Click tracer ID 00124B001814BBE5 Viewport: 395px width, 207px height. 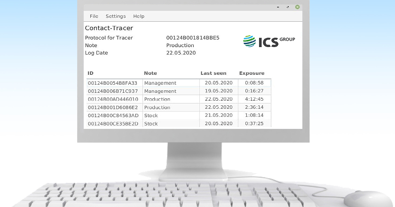(x=193, y=38)
